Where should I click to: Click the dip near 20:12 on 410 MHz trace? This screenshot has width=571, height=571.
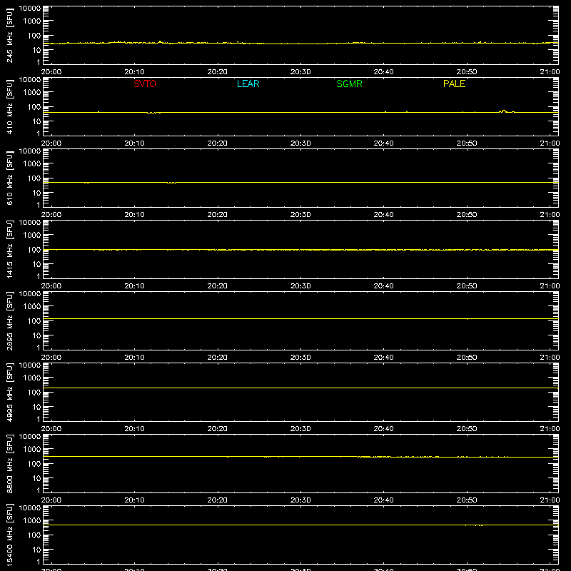coord(153,113)
